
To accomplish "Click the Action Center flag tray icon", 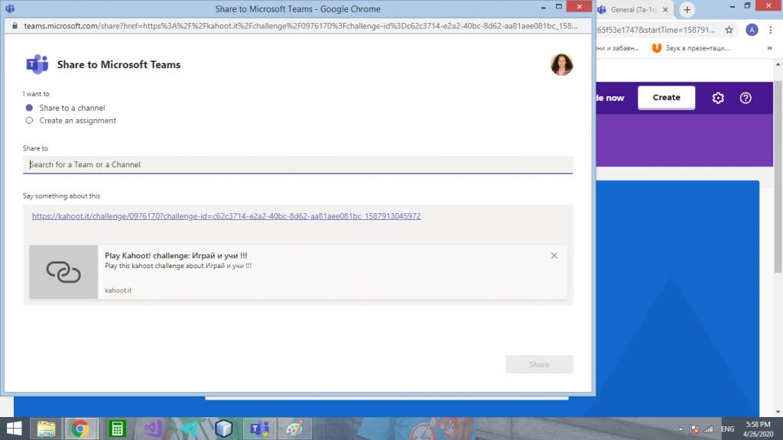I will coord(694,429).
